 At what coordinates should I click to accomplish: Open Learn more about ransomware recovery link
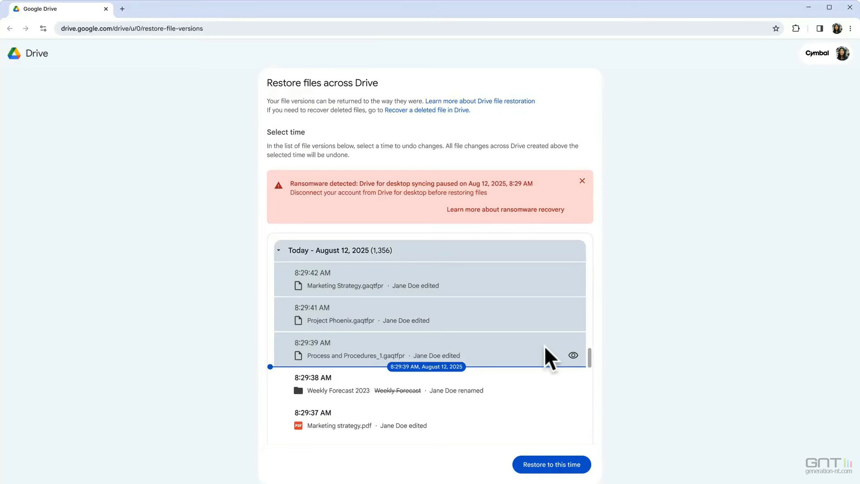click(505, 210)
